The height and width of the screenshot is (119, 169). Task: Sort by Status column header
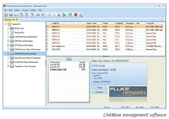(x=108, y=23)
